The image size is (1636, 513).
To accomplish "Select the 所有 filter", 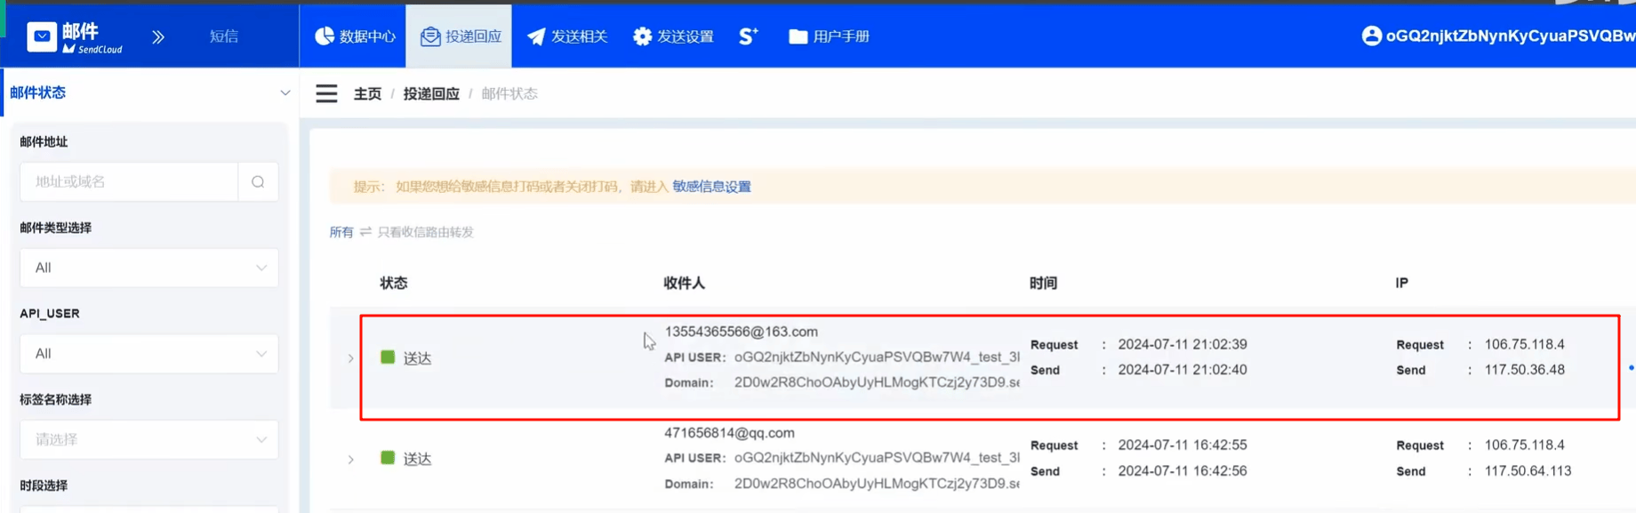I will 341,232.
